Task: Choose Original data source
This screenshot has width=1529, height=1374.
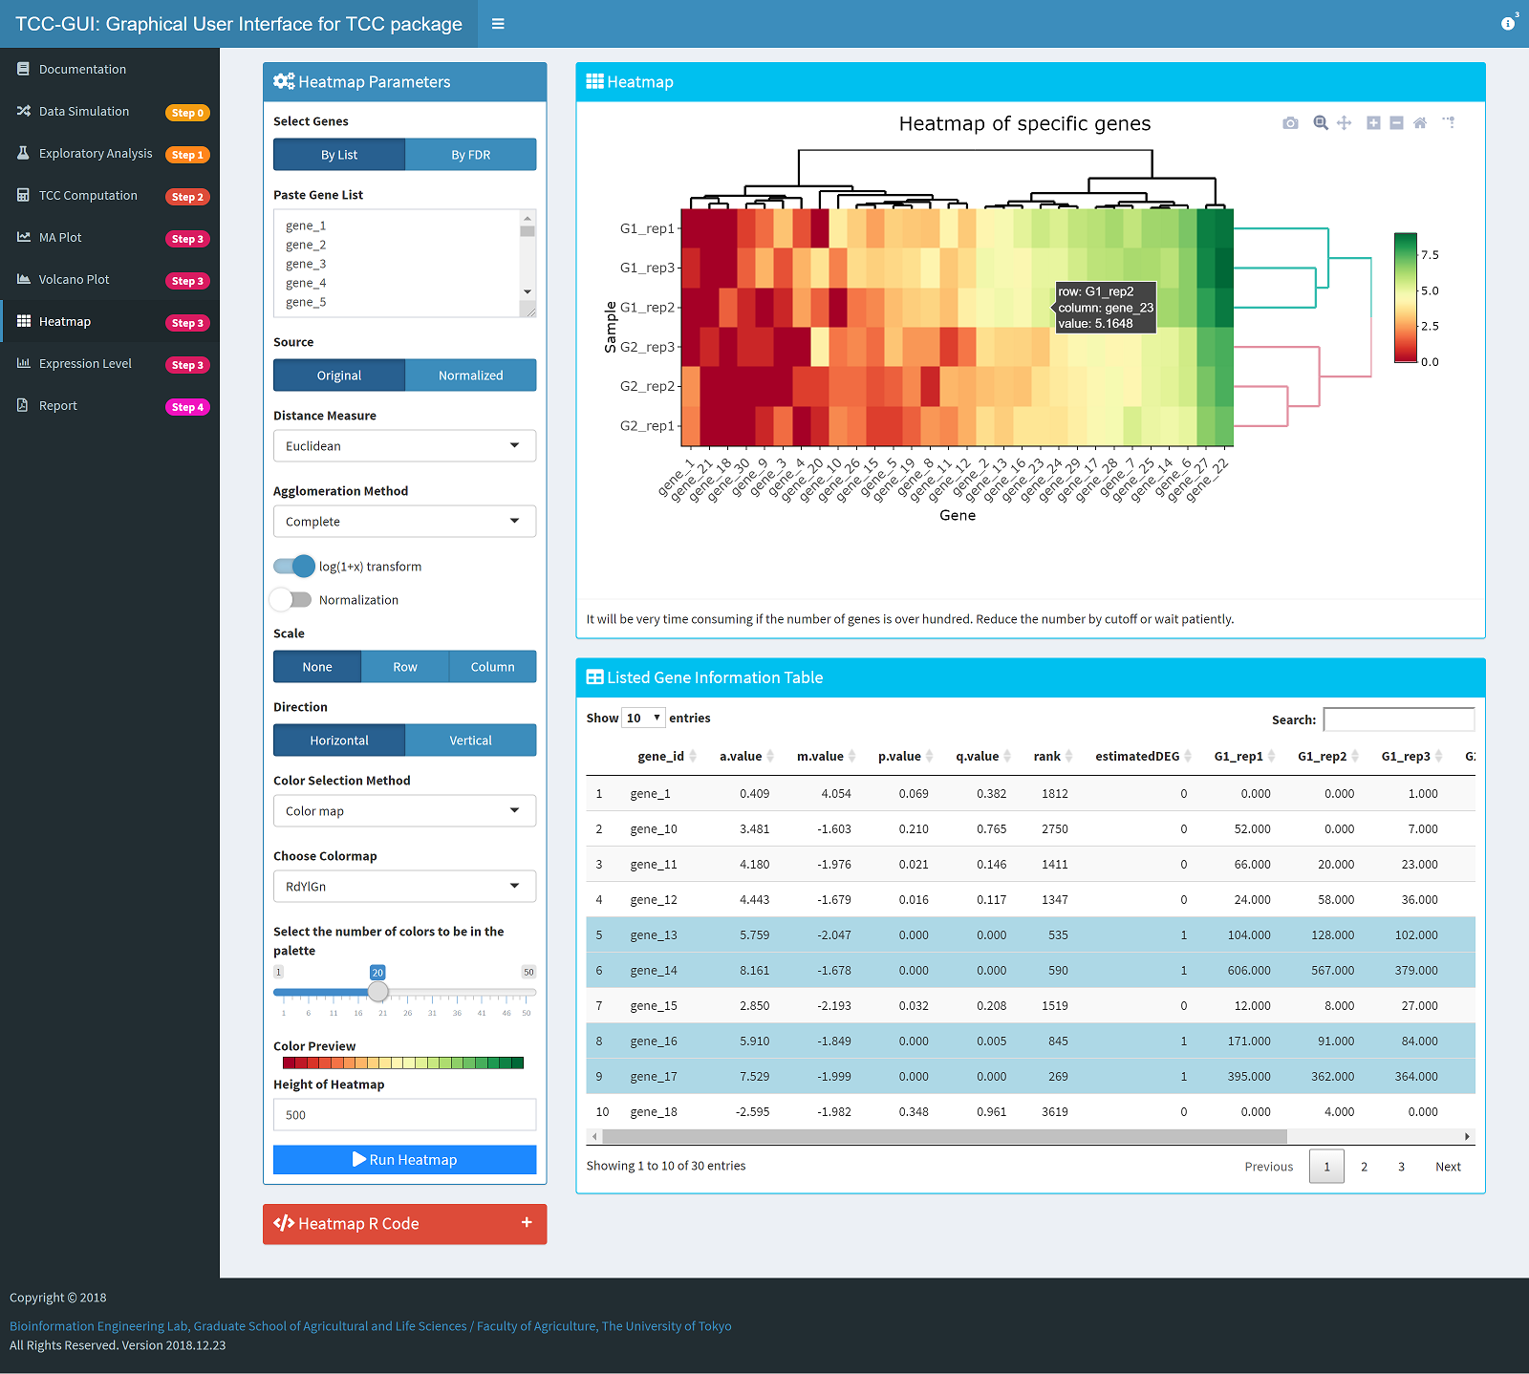Action: (x=339, y=376)
